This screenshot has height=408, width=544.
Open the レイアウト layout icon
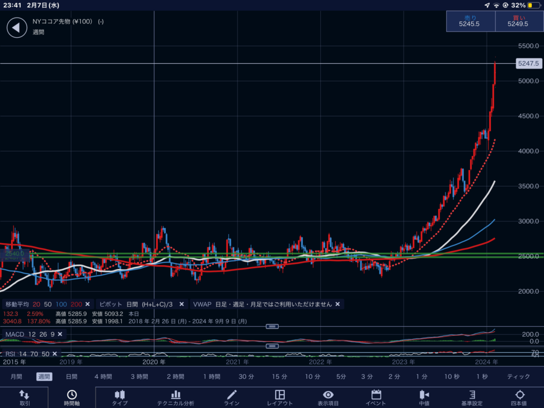point(280,395)
